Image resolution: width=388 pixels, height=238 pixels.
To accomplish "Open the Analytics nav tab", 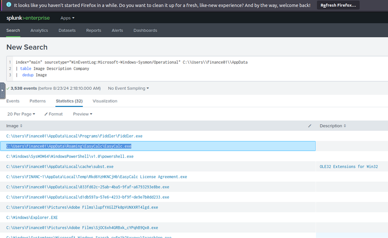I will pos(39,30).
